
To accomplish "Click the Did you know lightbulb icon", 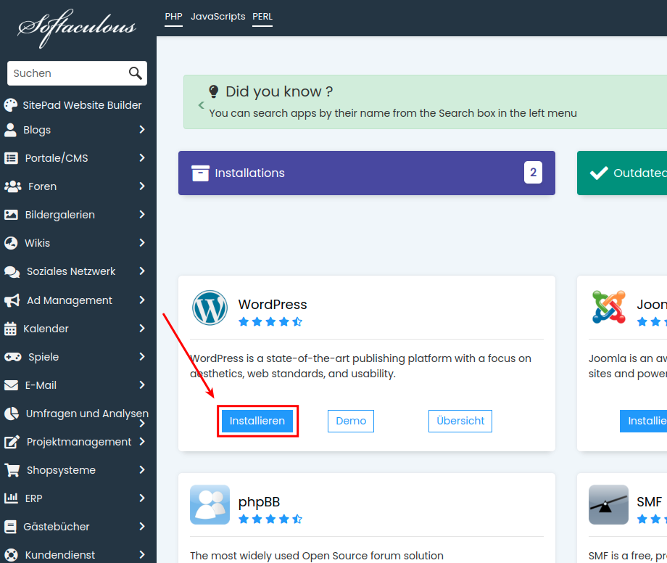I will click(214, 91).
